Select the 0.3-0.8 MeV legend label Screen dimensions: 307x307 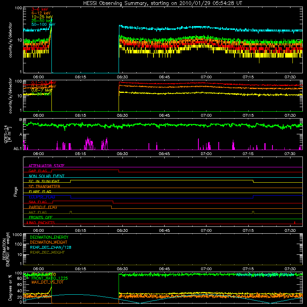coord(44,86)
